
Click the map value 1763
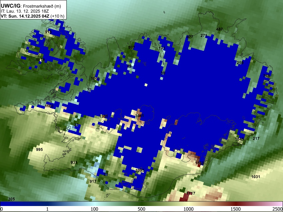(200, 163)
